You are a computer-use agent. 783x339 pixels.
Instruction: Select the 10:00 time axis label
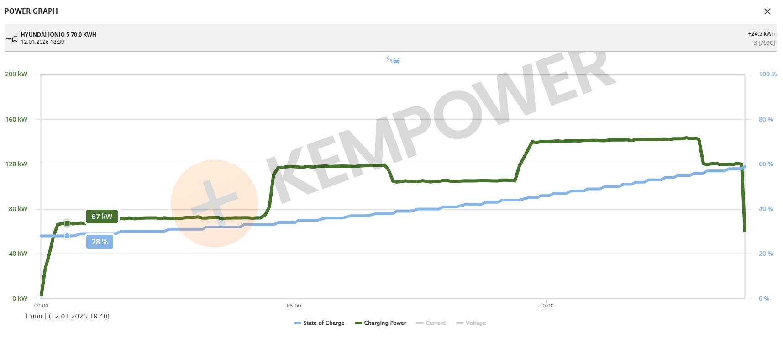(546, 306)
